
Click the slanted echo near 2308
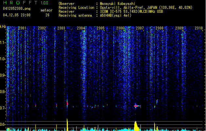pyautogui.click(x=157, y=101)
